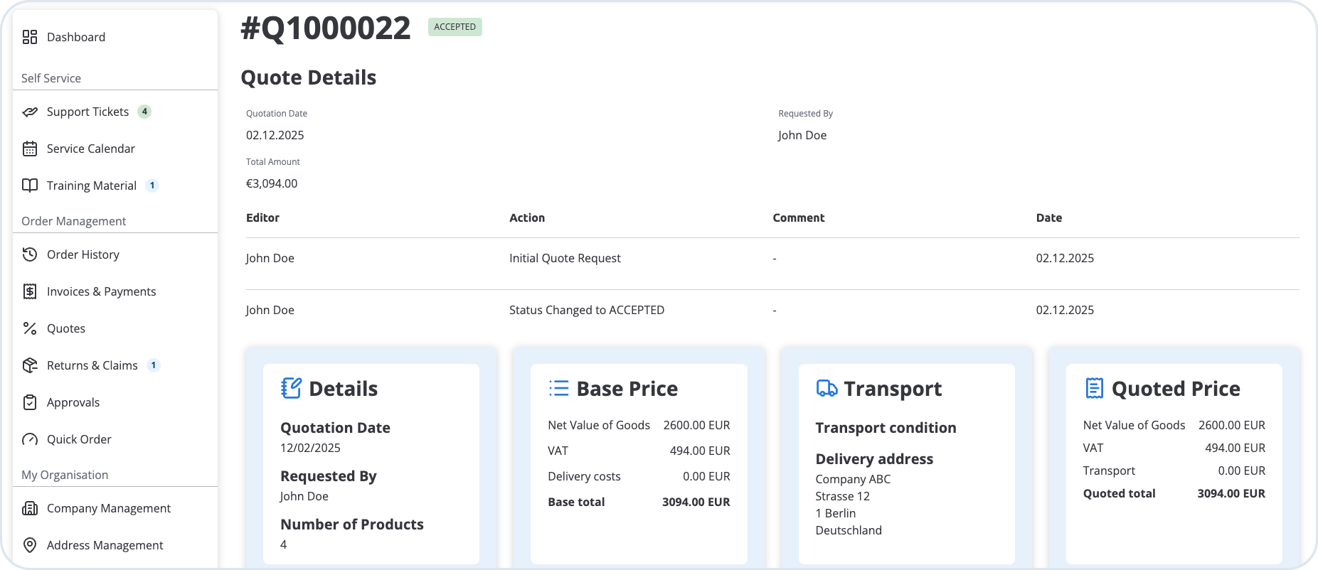Click the Details card edit icon
Image resolution: width=1318 pixels, height=570 pixels.
coord(292,388)
